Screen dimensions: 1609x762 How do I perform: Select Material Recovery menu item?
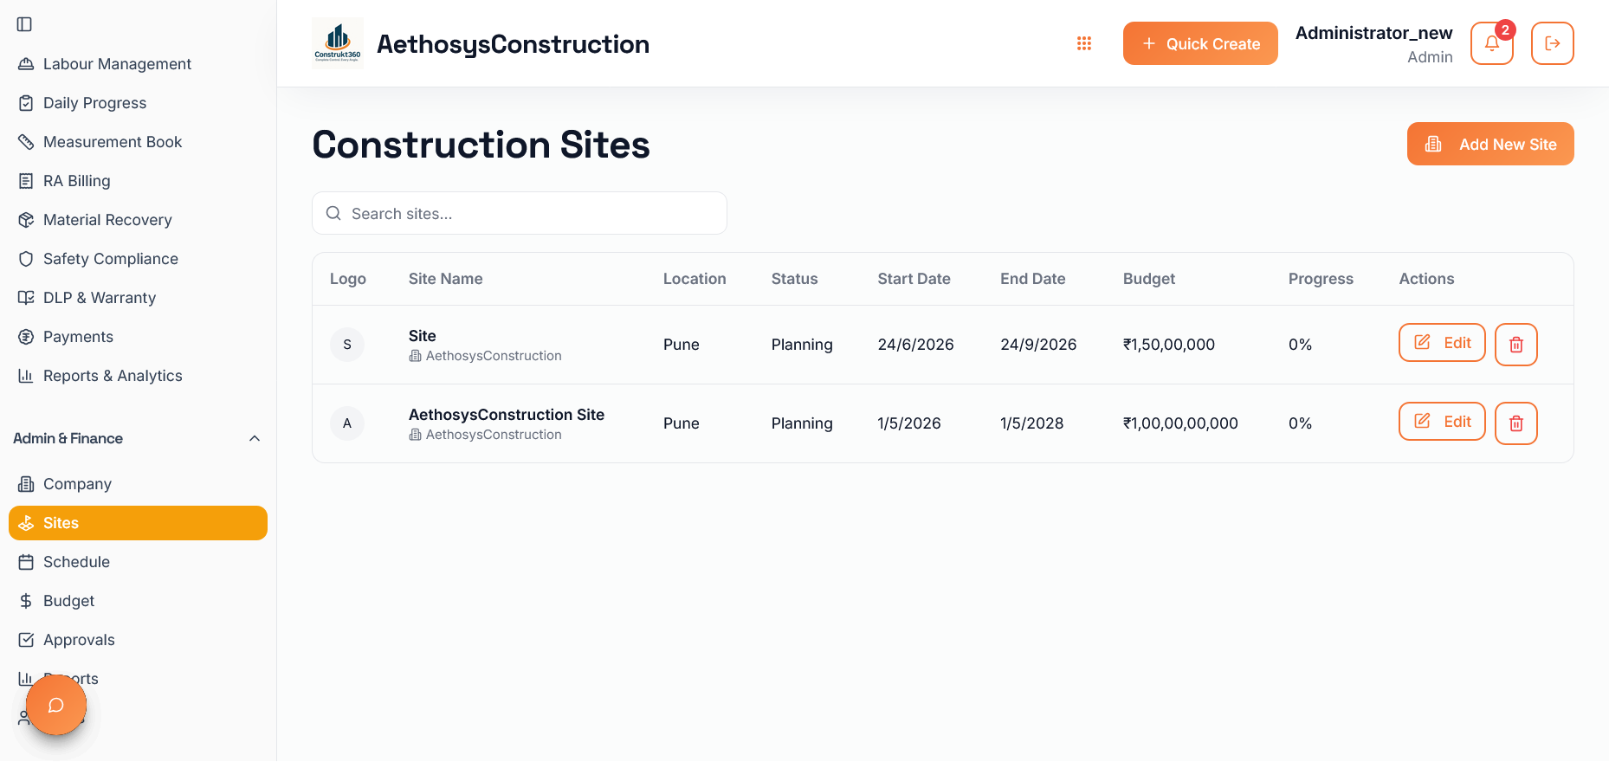click(138, 220)
